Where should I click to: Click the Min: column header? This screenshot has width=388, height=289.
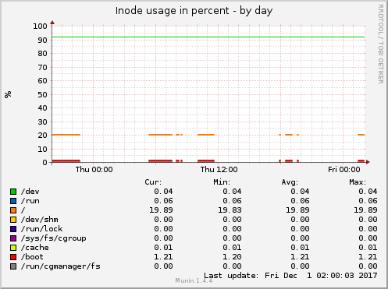tap(222, 182)
